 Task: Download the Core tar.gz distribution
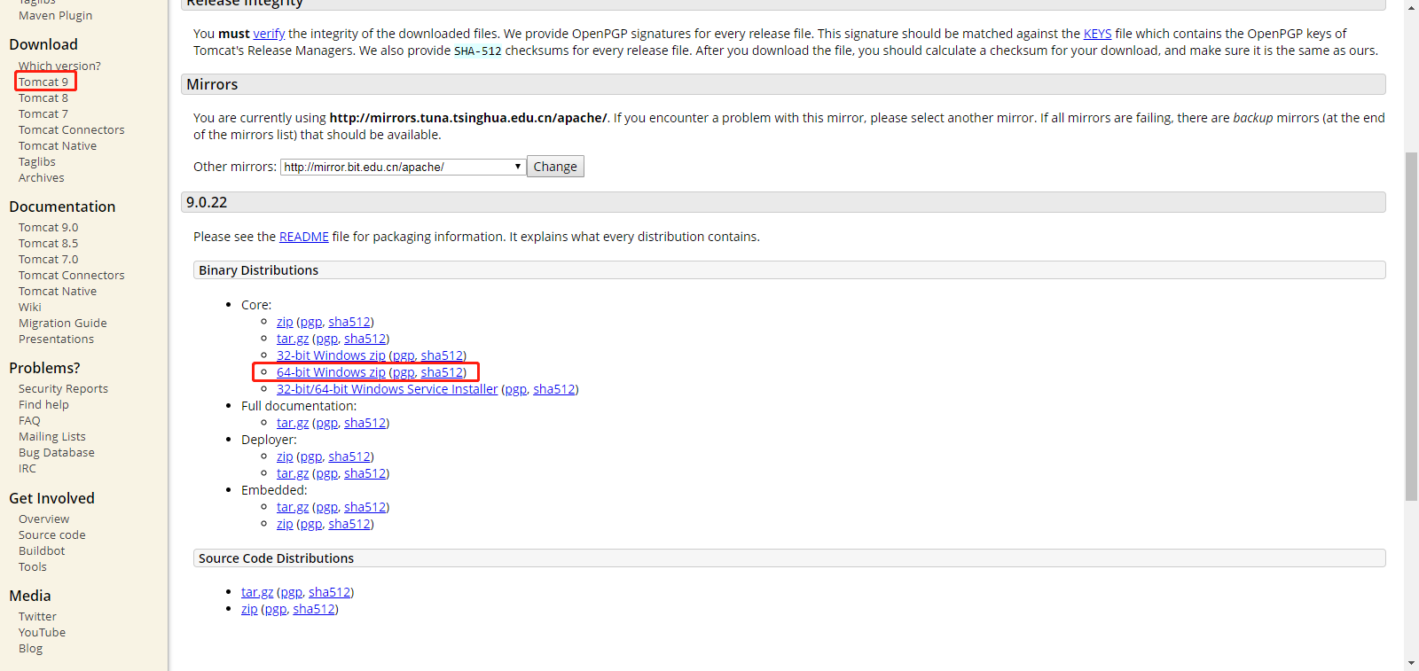pos(293,339)
